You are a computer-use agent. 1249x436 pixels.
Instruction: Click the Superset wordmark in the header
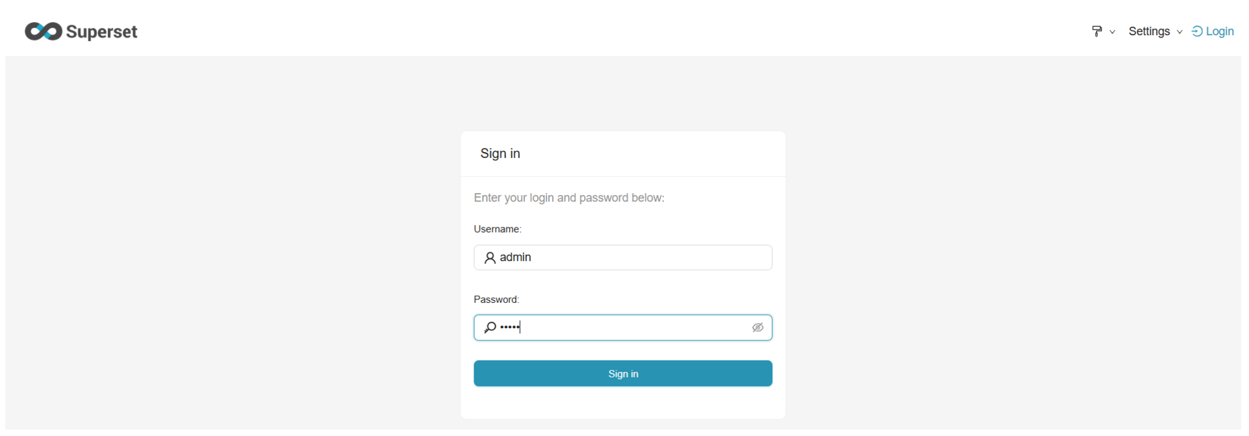(102, 31)
